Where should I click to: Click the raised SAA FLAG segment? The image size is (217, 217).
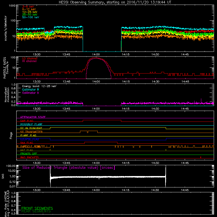click(101, 142)
